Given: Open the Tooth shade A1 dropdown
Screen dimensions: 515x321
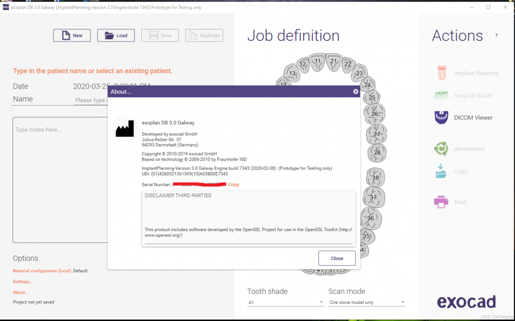Looking at the screenshot, I should [x=286, y=302].
